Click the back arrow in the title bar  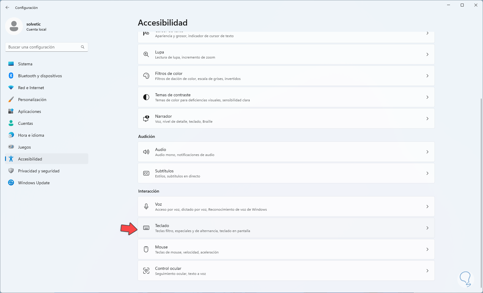coord(7,7)
